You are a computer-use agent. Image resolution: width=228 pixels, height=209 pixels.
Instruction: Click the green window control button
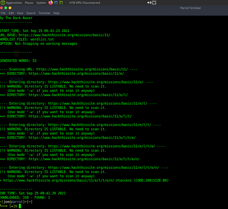tap(6, 8)
